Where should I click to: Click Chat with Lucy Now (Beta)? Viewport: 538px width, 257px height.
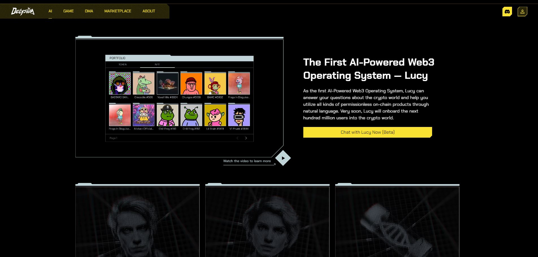click(x=367, y=132)
